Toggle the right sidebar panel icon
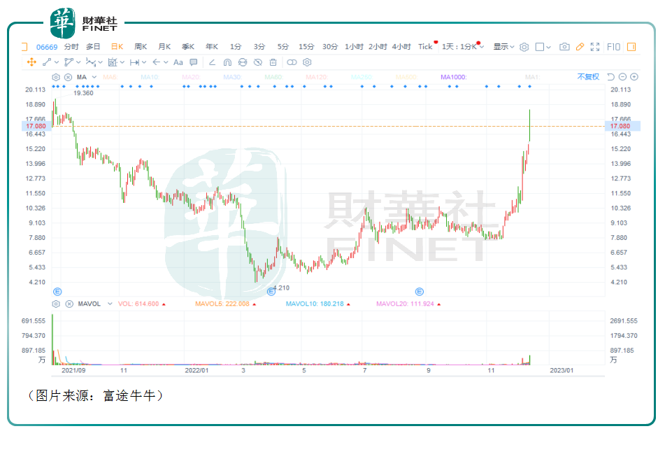Viewport: 672px width, 452px height. (631, 47)
